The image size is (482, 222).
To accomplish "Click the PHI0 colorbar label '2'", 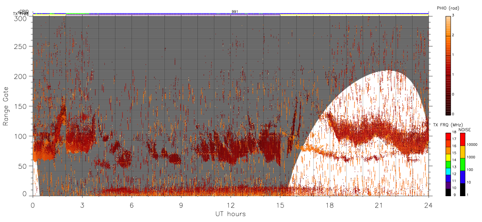I will pyautogui.click(x=453, y=35).
